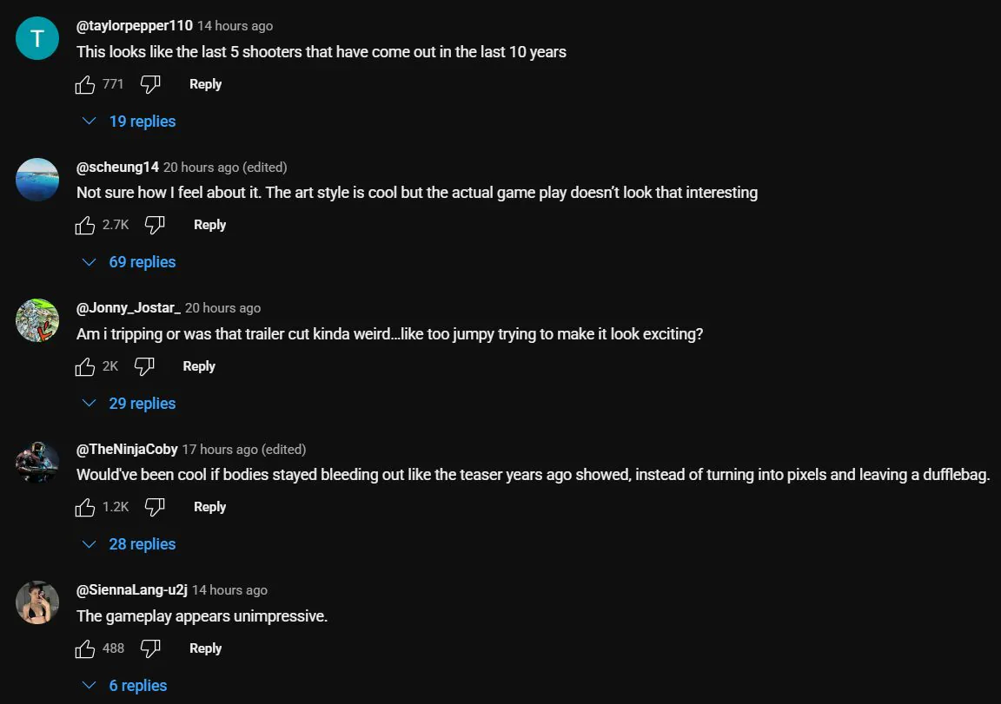Like the comment by @taylorpepper110
This screenshot has height=704, width=1001.
coord(85,84)
